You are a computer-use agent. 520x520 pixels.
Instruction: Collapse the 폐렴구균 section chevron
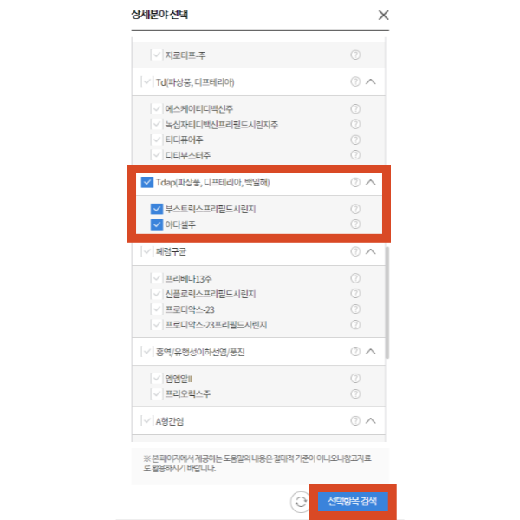click(x=370, y=251)
